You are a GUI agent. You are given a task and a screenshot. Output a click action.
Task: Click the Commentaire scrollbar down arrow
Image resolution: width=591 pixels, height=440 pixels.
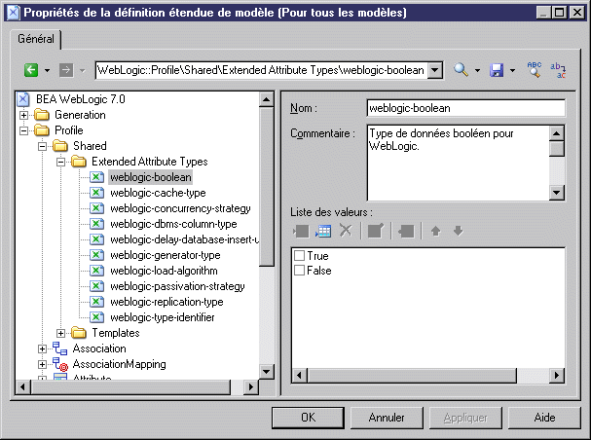click(x=556, y=193)
